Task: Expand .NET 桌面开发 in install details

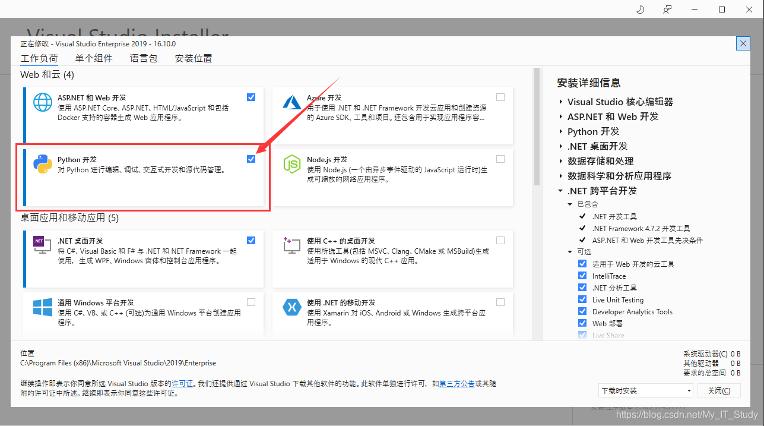Action: [x=561, y=146]
